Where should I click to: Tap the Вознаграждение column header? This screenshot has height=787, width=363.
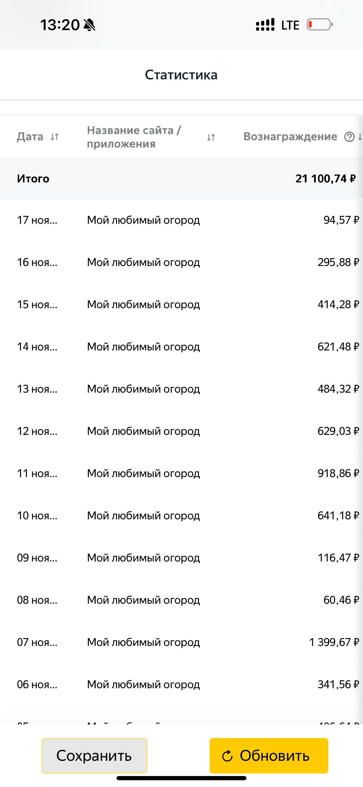(290, 137)
